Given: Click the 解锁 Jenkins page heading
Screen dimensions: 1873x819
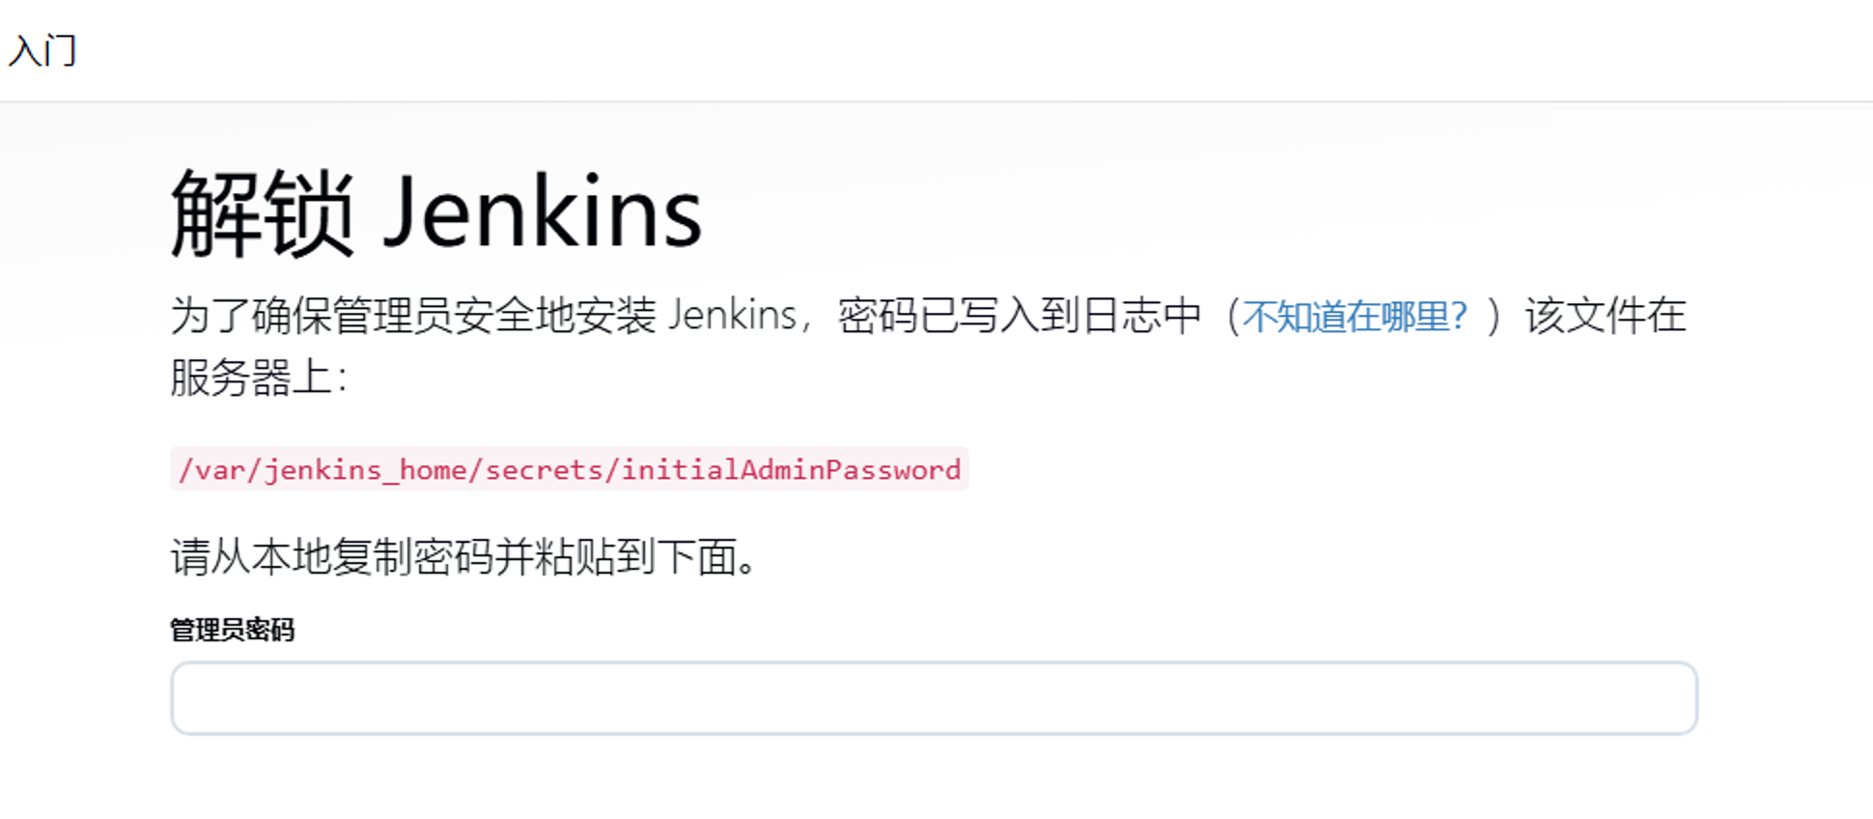Looking at the screenshot, I should click(436, 212).
